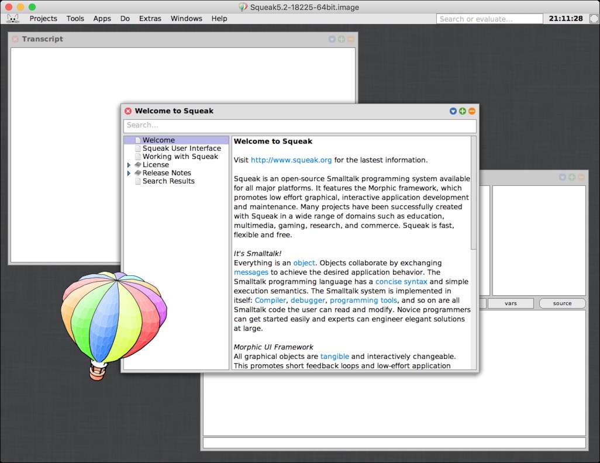
Task: Open the Tools menu
Action: click(x=75, y=19)
